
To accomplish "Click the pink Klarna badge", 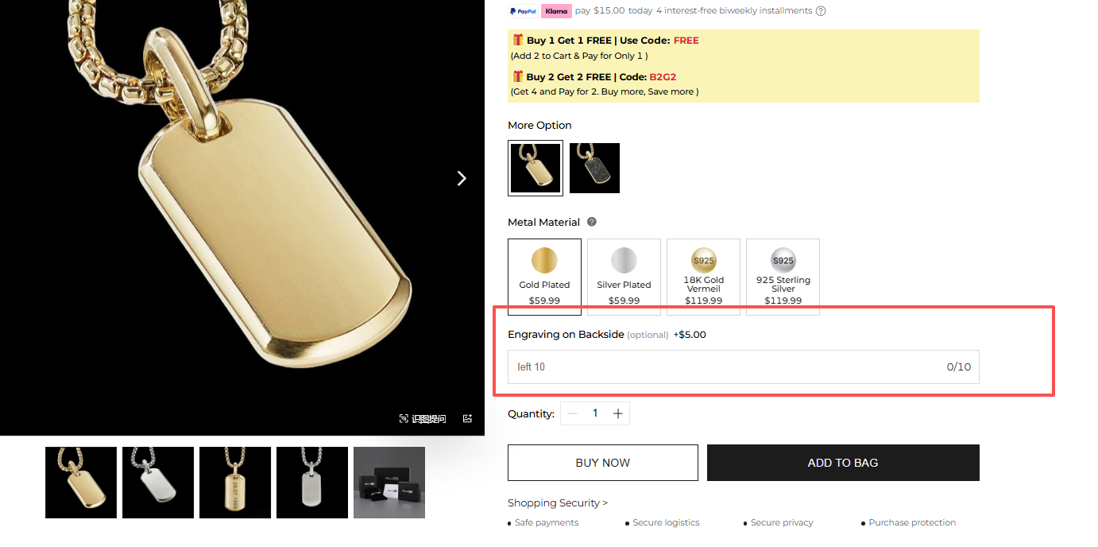I will click(556, 11).
